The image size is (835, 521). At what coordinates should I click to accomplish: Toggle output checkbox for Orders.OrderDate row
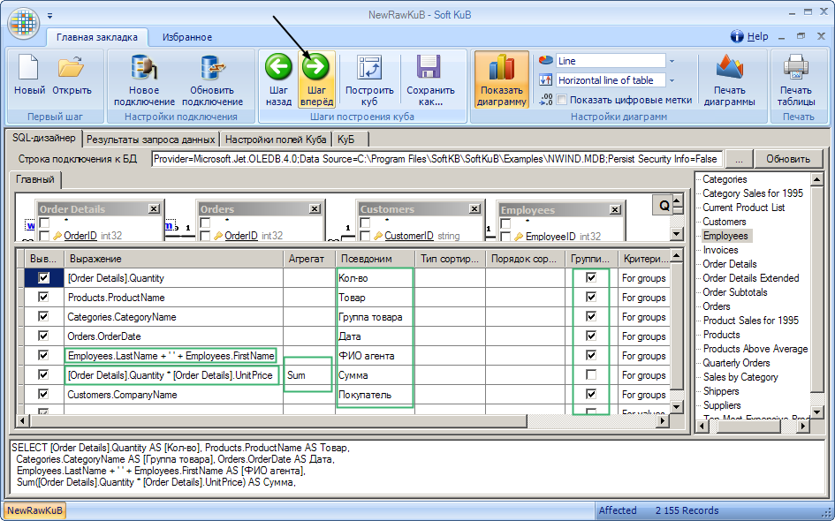click(43, 336)
